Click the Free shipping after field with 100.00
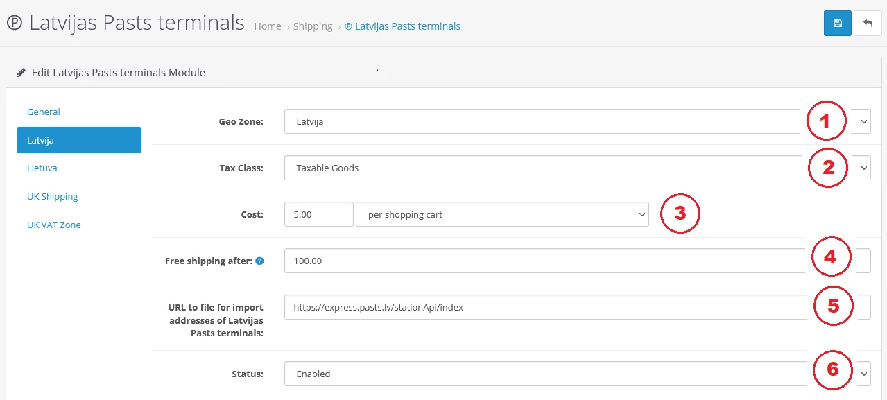The image size is (887, 400). point(541,261)
